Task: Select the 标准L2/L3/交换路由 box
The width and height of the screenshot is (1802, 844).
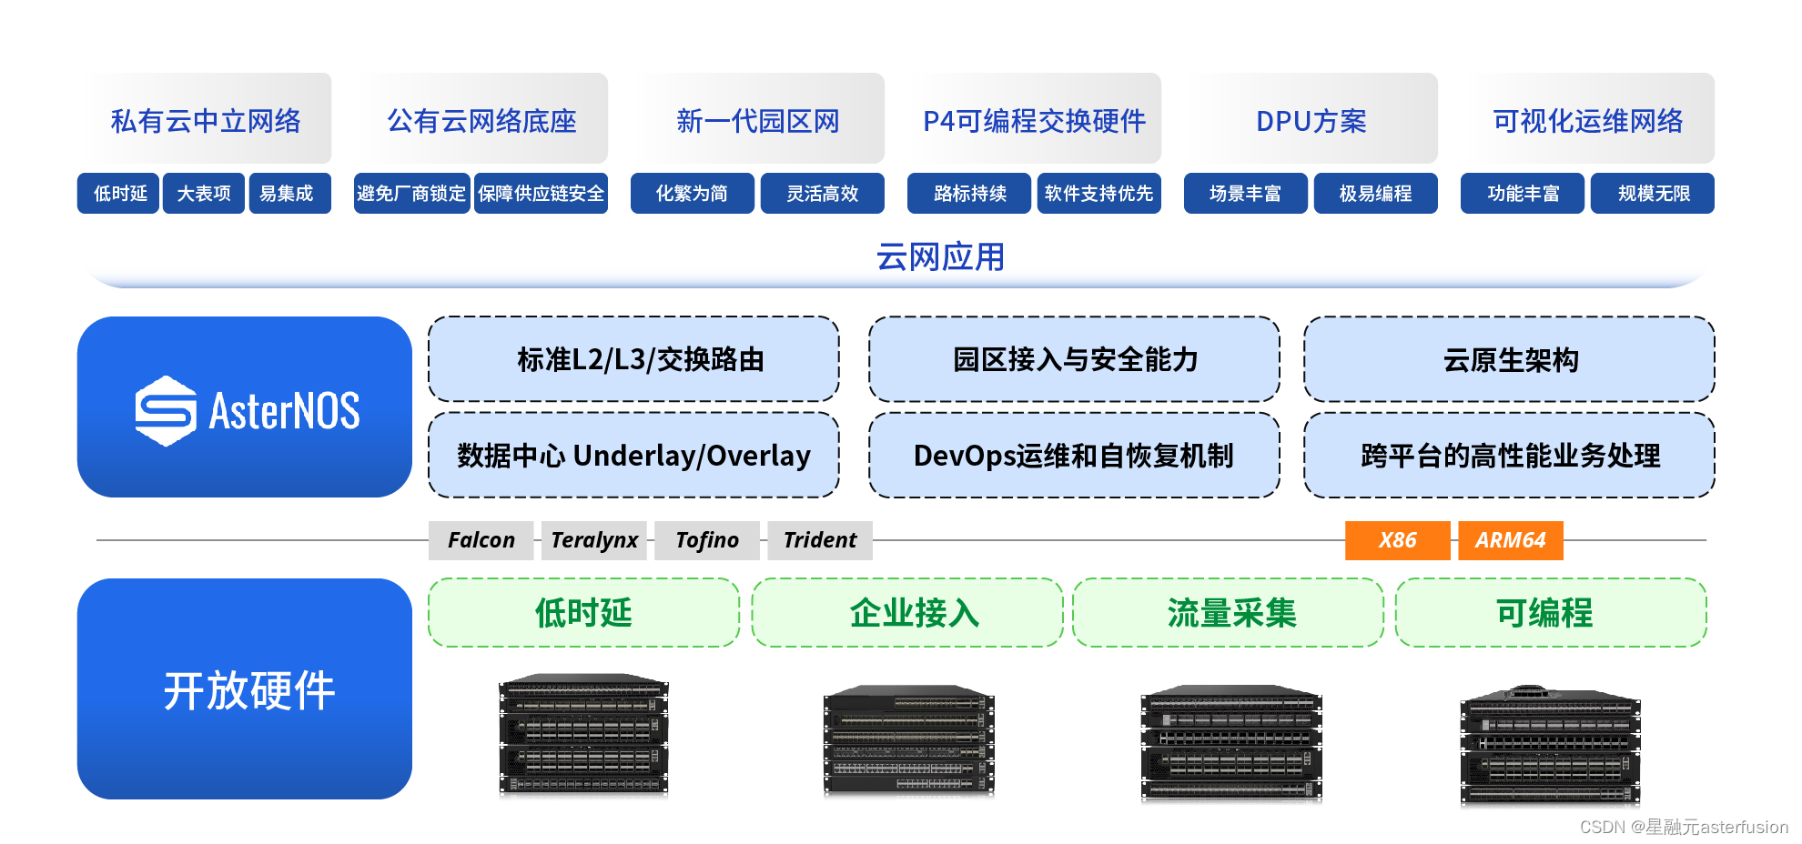Action: (633, 359)
